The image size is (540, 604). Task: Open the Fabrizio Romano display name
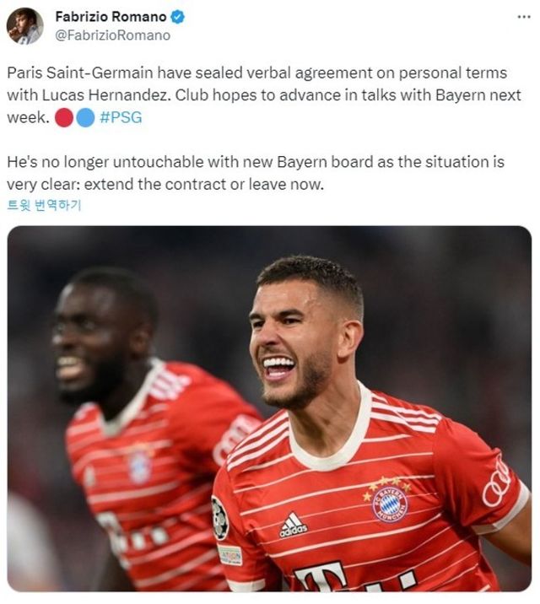(x=111, y=17)
